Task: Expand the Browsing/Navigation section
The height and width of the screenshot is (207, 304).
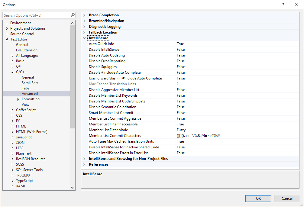Action: click(84, 21)
